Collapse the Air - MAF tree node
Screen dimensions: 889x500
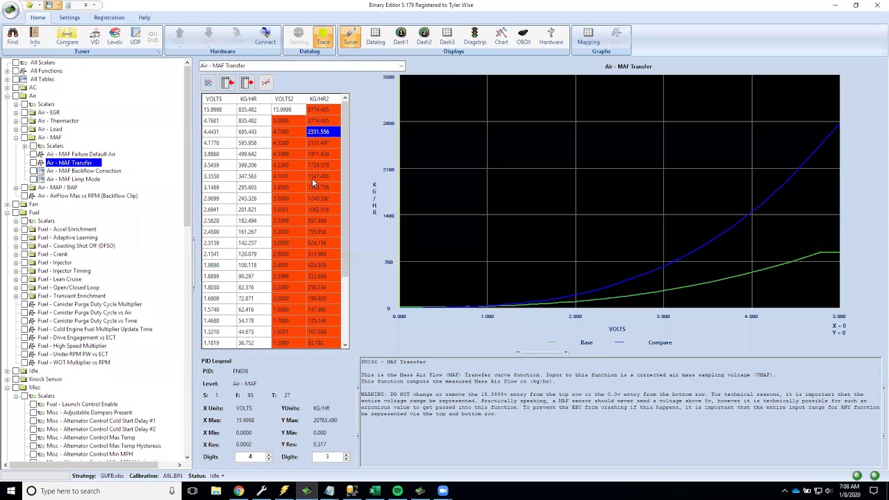[15, 137]
